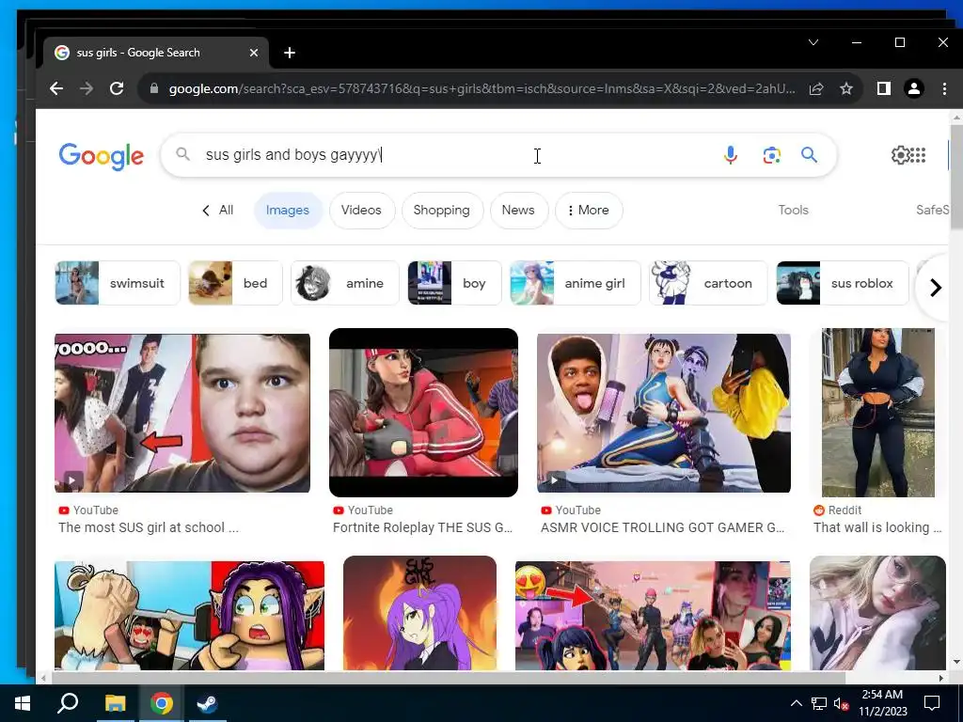Open a new tab with the plus button

tap(290, 53)
